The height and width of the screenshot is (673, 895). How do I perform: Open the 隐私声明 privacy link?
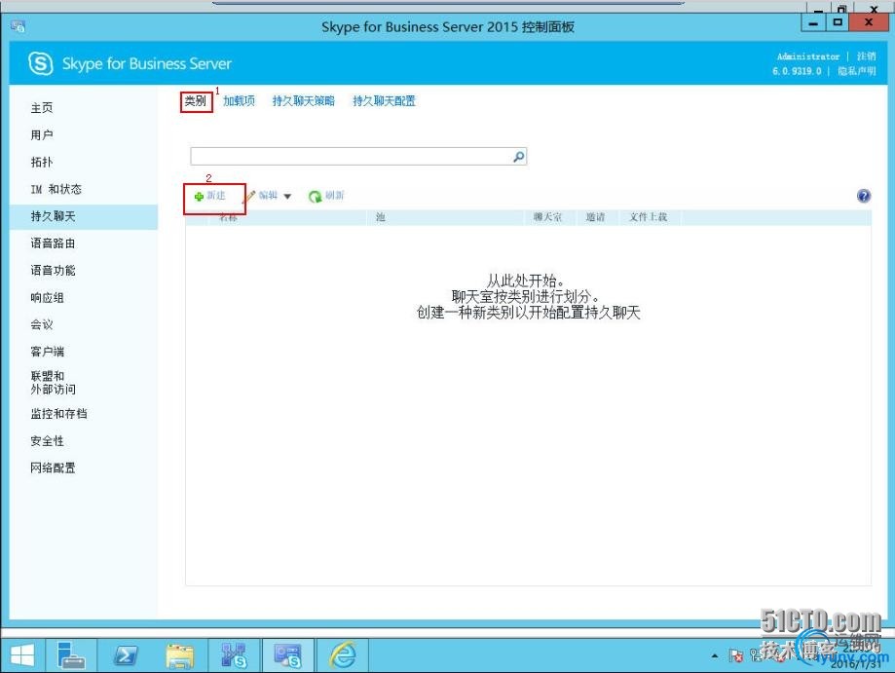(856, 71)
